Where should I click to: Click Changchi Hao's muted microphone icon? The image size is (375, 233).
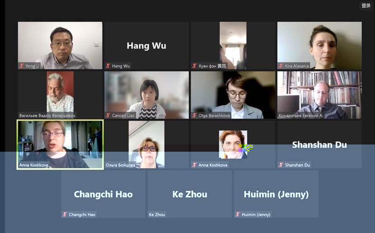pos(65,214)
